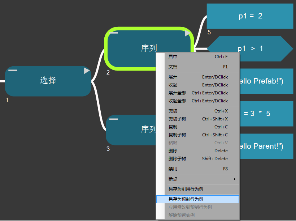Select 另存为预制行为树 menu entry

click(x=198, y=199)
